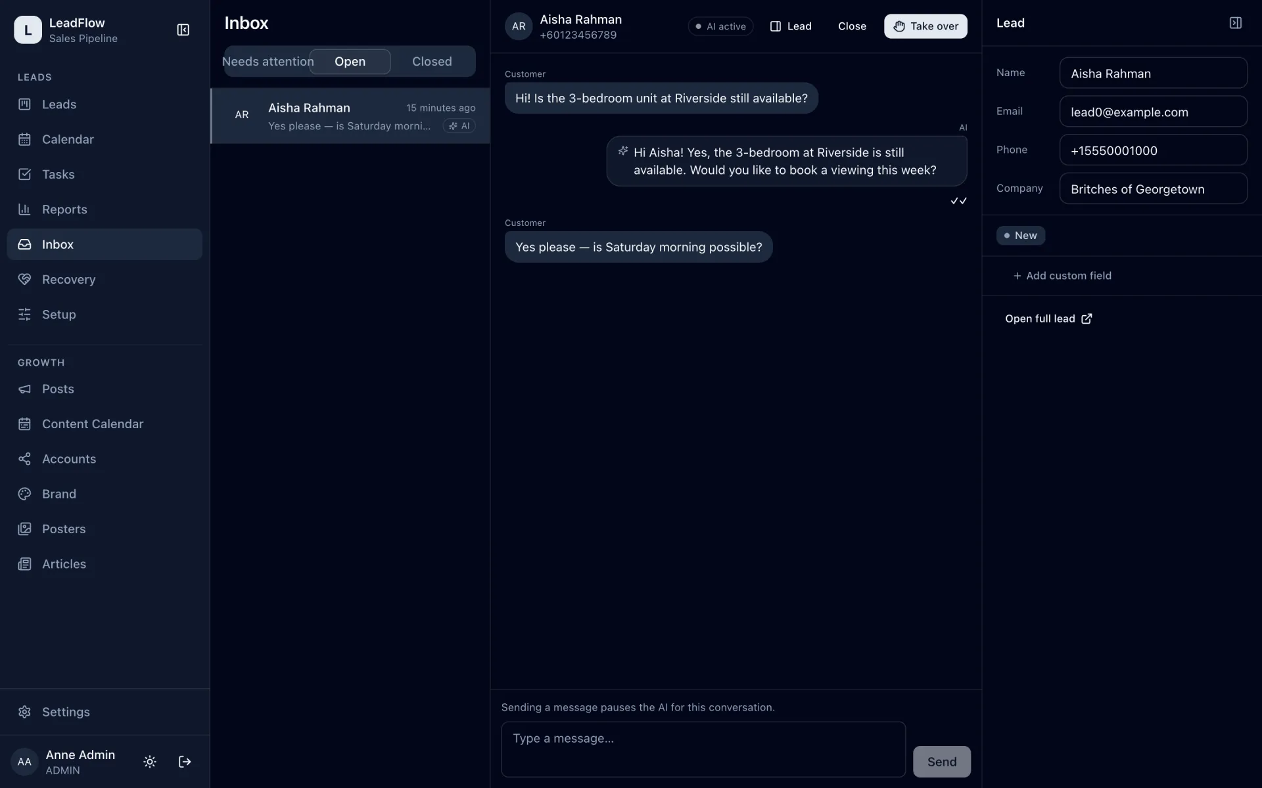Open Calendar from the sidebar

coord(105,139)
